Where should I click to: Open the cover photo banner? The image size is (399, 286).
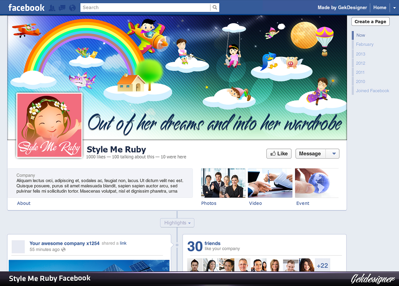[177, 78]
